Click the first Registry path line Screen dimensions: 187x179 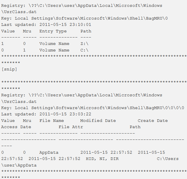pos(82,6)
